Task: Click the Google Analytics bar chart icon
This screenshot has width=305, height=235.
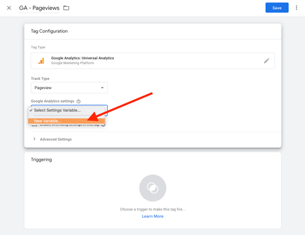Action: pyautogui.click(x=42, y=61)
